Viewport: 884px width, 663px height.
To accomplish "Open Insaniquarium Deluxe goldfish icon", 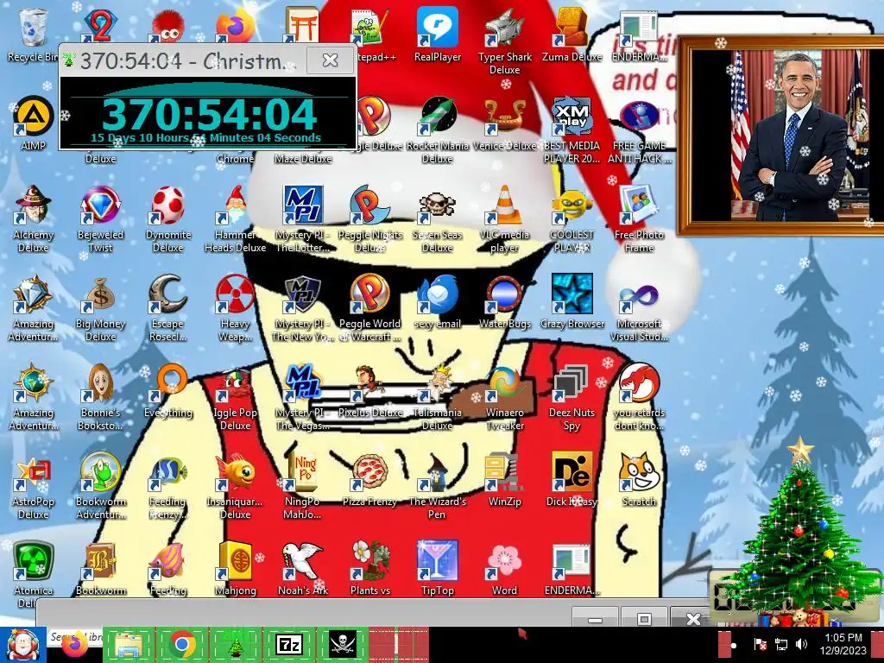I will (x=235, y=486).
